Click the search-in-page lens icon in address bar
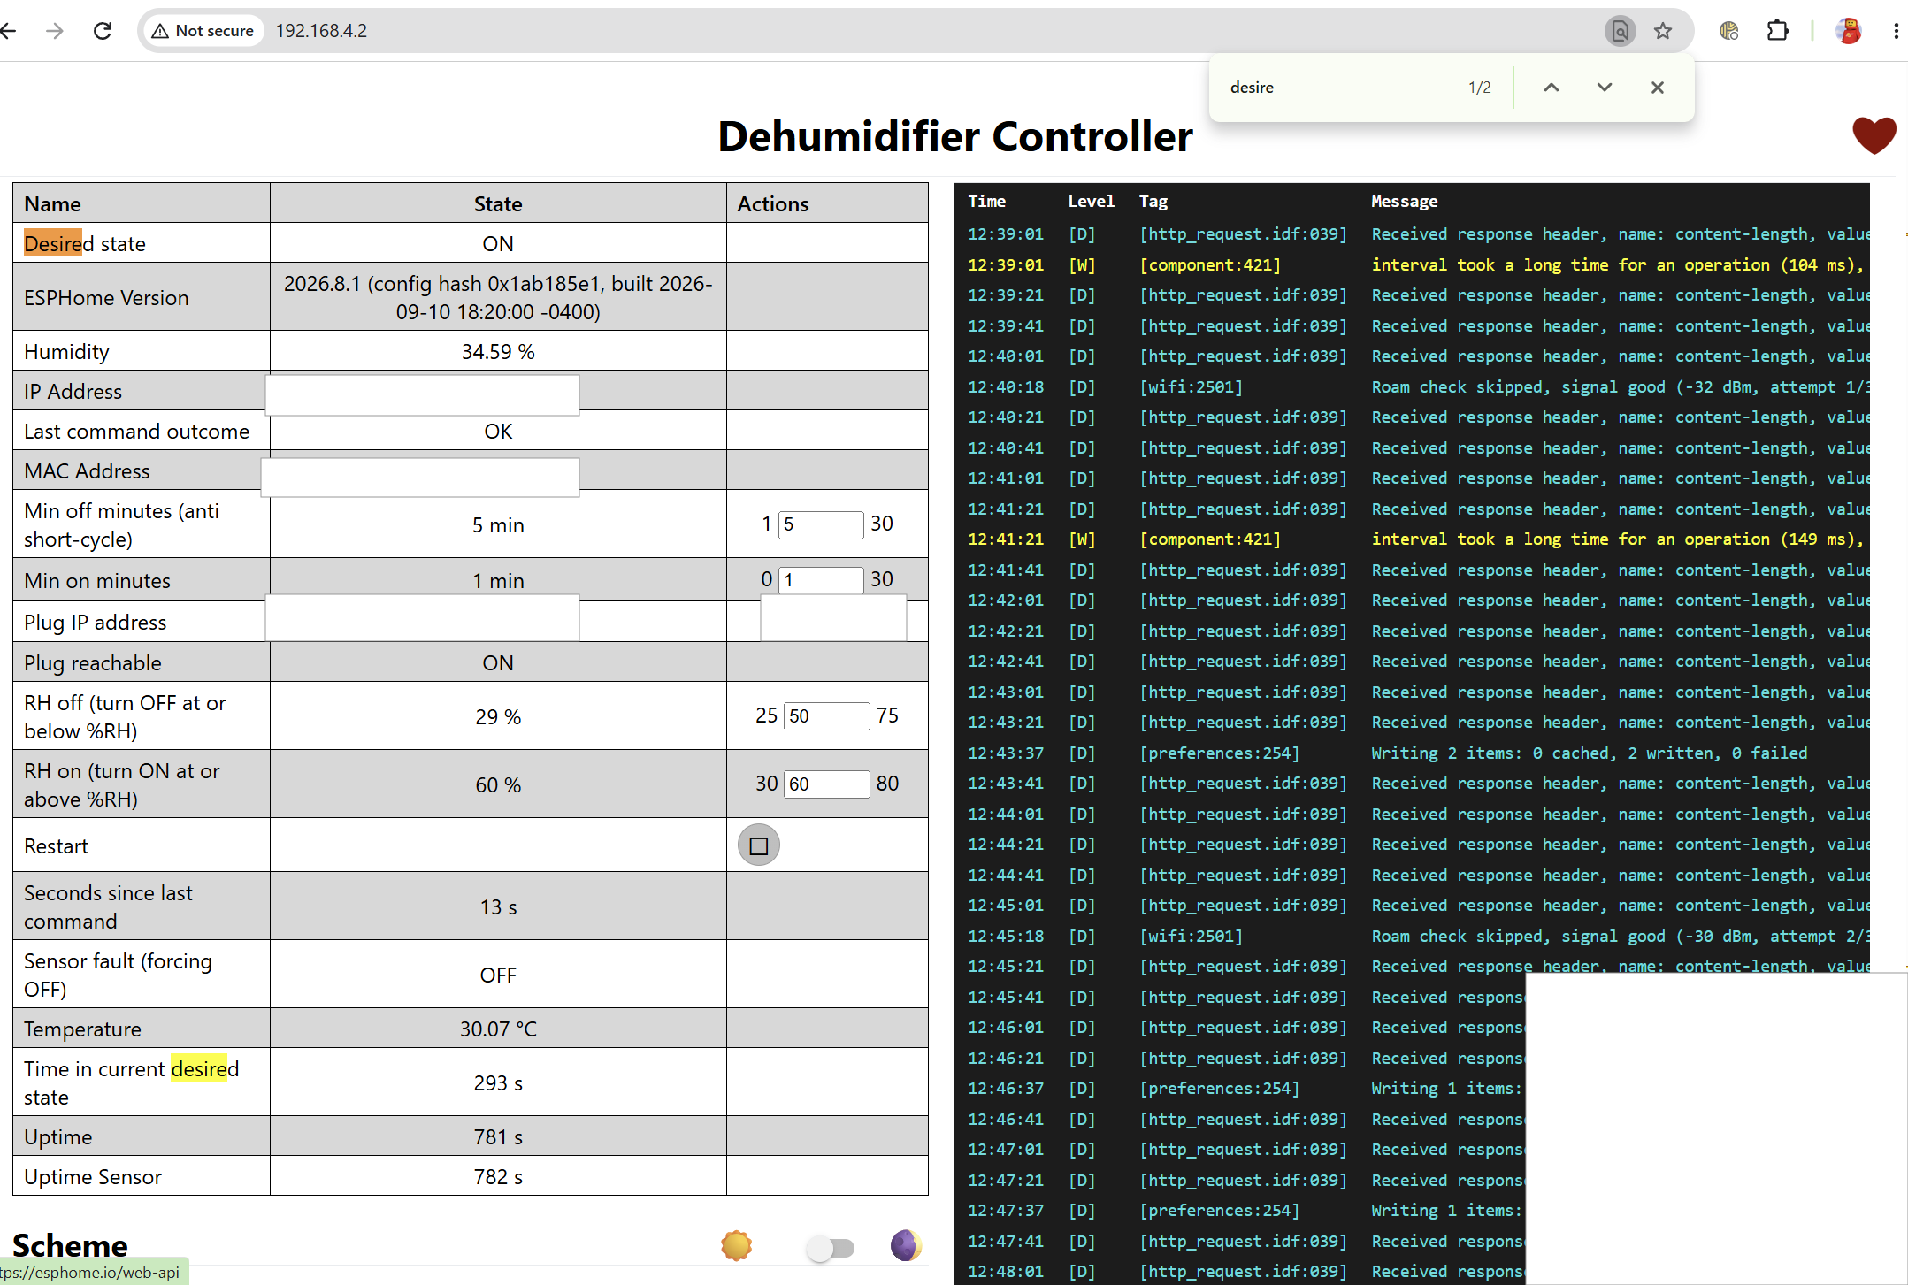This screenshot has height=1285, width=1908. 1620,31
